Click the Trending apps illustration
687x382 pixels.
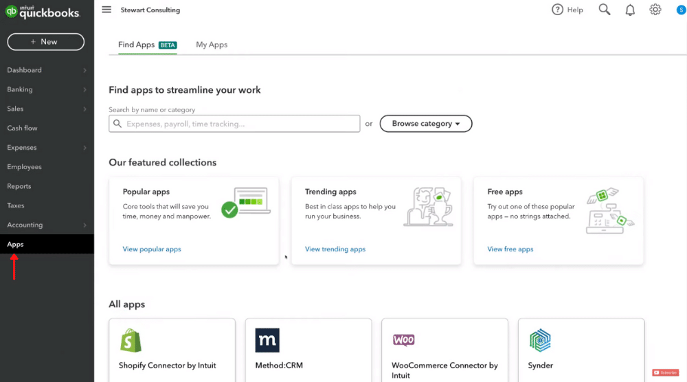[428, 207]
